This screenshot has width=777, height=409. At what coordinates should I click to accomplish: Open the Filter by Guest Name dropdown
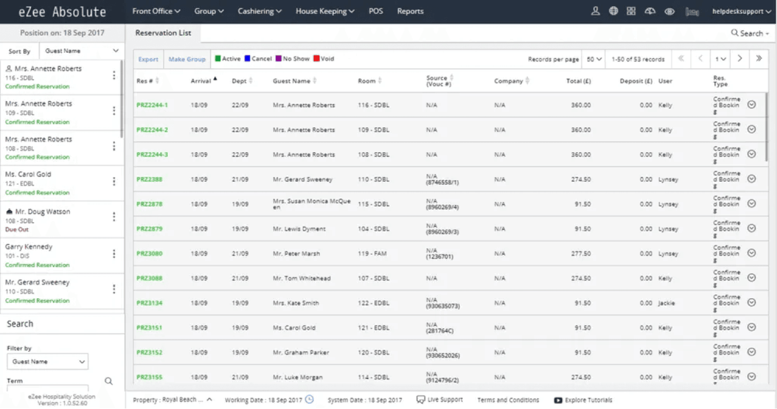pyautogui.click(x=48, y=361)
